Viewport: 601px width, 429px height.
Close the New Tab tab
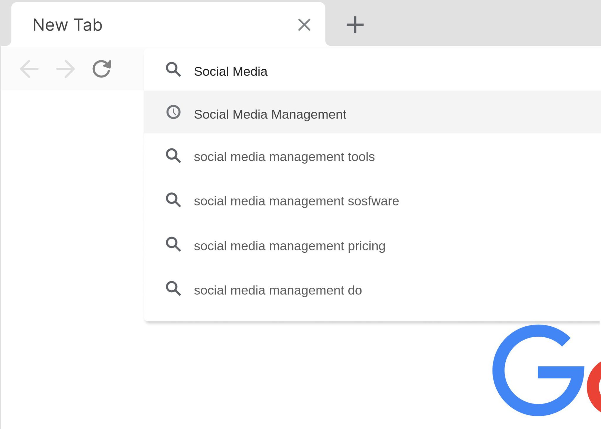coord(304,25)
